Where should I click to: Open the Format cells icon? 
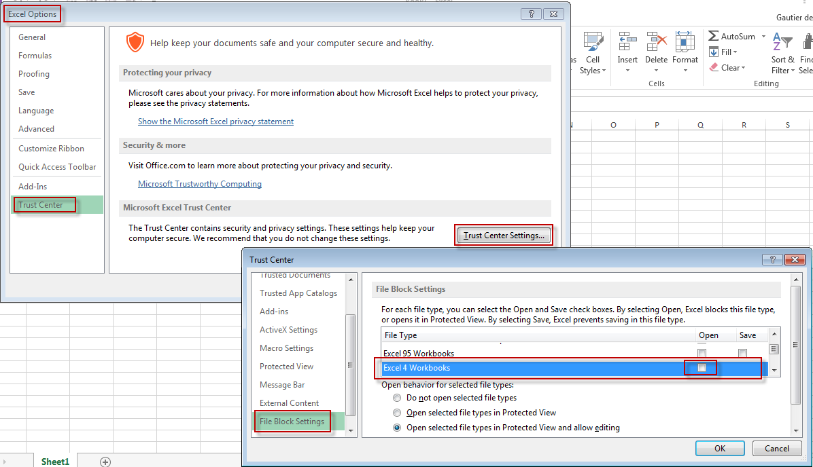point(685,41)
